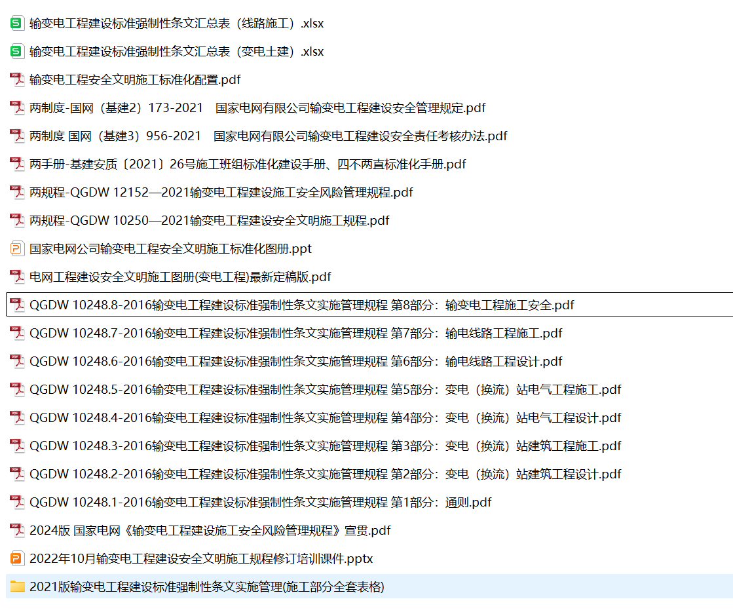Screen dimensions: 733x614
Task: Select 输变电工程建设施工安全风险管理规程.pdf file name
Action: pos(302,192)
